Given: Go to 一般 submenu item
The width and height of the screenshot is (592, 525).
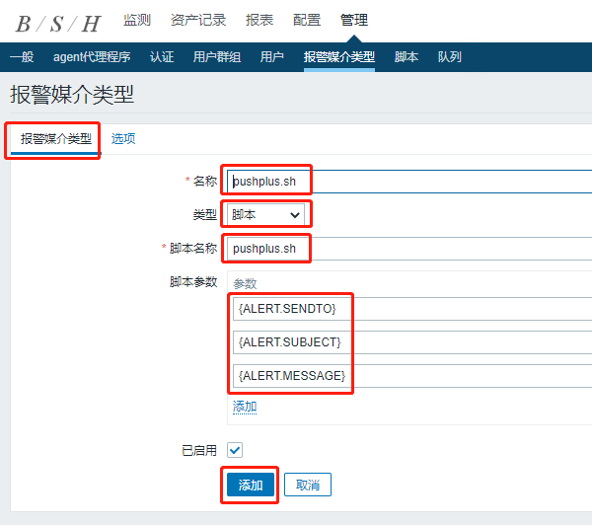Looking at the screenshot, I should coord(22,57).
